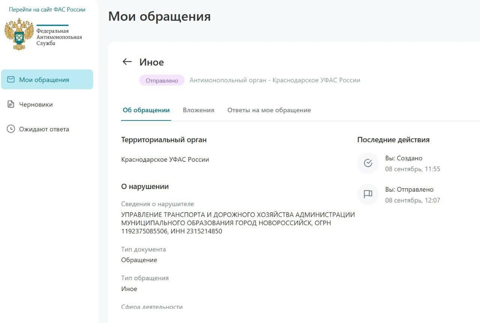Screen dimensions: 480x323
Task: Click the Мои обращения page heading
Action: (x=160, y=16)
